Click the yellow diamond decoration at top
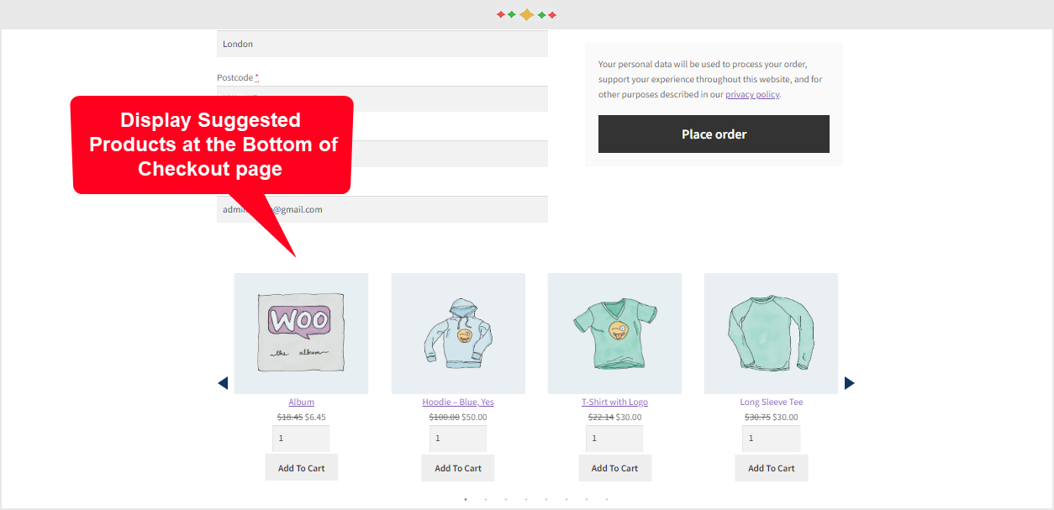 (x=527, y=13)
